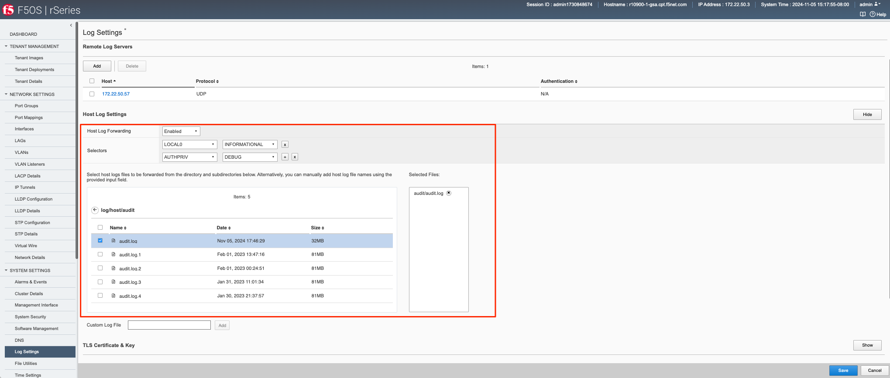890x378 pixels.
Task: Click Add next to Custom Log File
Action: point(222,326)
